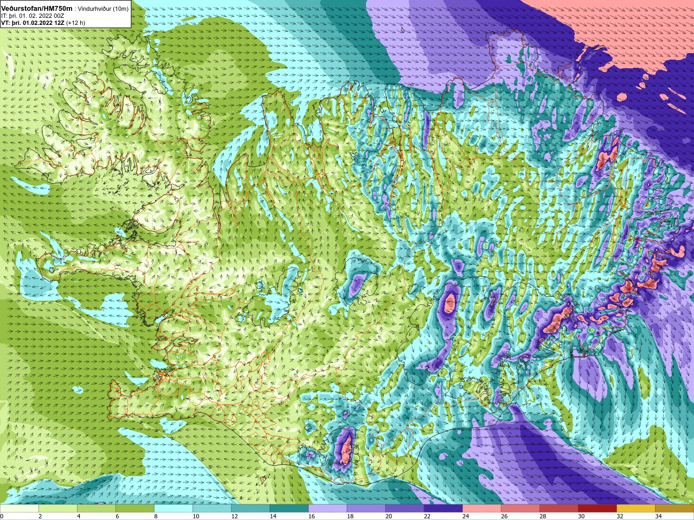The height and width of the screenshot is (520, 694).
Task: Click the 2–4 m/s legend color swatch
Action: pyautogui.click(x=58, y=509)
